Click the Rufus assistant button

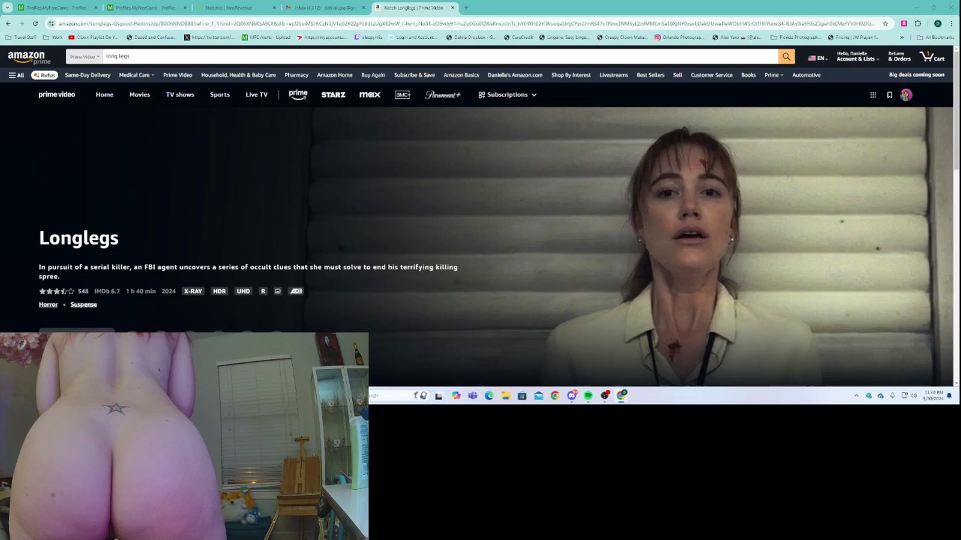[45, 75]
